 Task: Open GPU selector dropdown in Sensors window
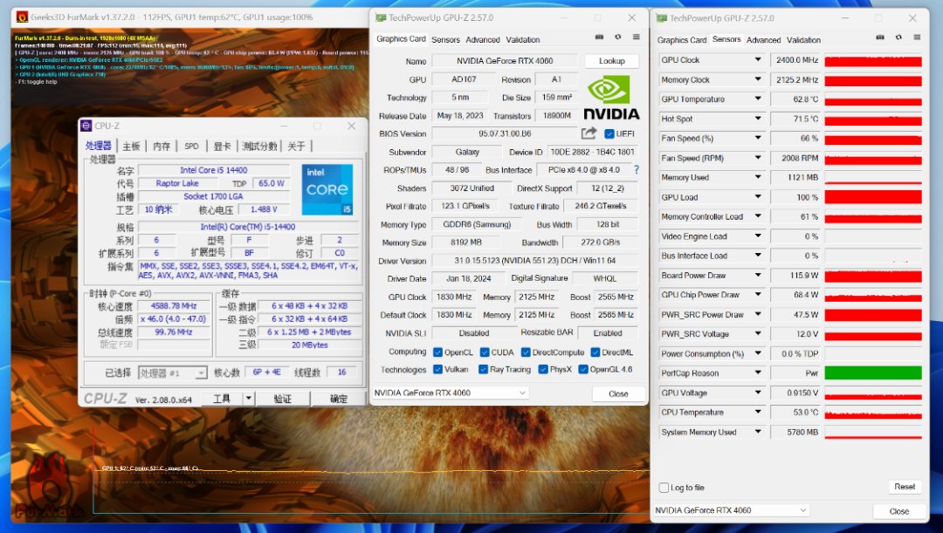[x=731, y=510]
